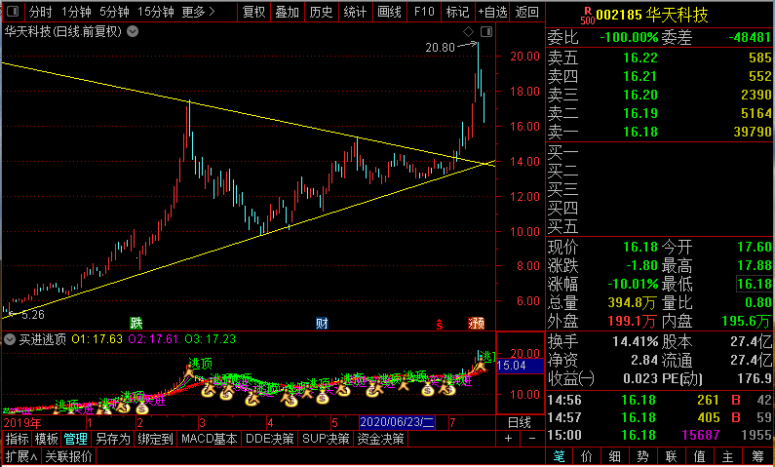The width and height of the screenshot is (775, 467).
Task: Open the 华天科技 chart title dropdown arrow
Action: click(x=133, y=31)
